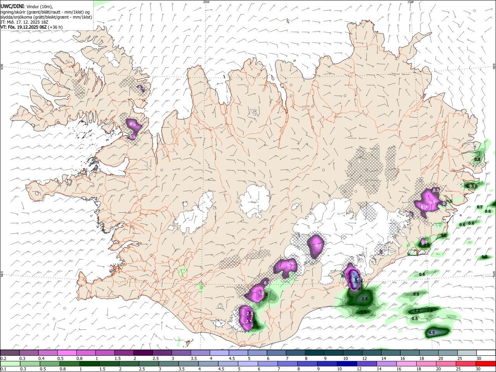The height and width of the screenshot is (372, 496).
Task: Click the '2.4' snow value on the map
Action: [250, 313]
